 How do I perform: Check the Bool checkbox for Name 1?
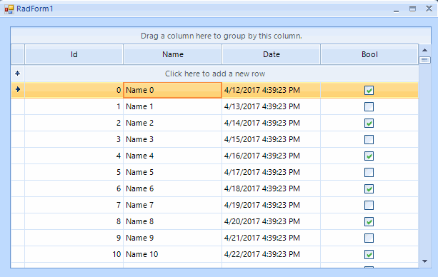369,106
